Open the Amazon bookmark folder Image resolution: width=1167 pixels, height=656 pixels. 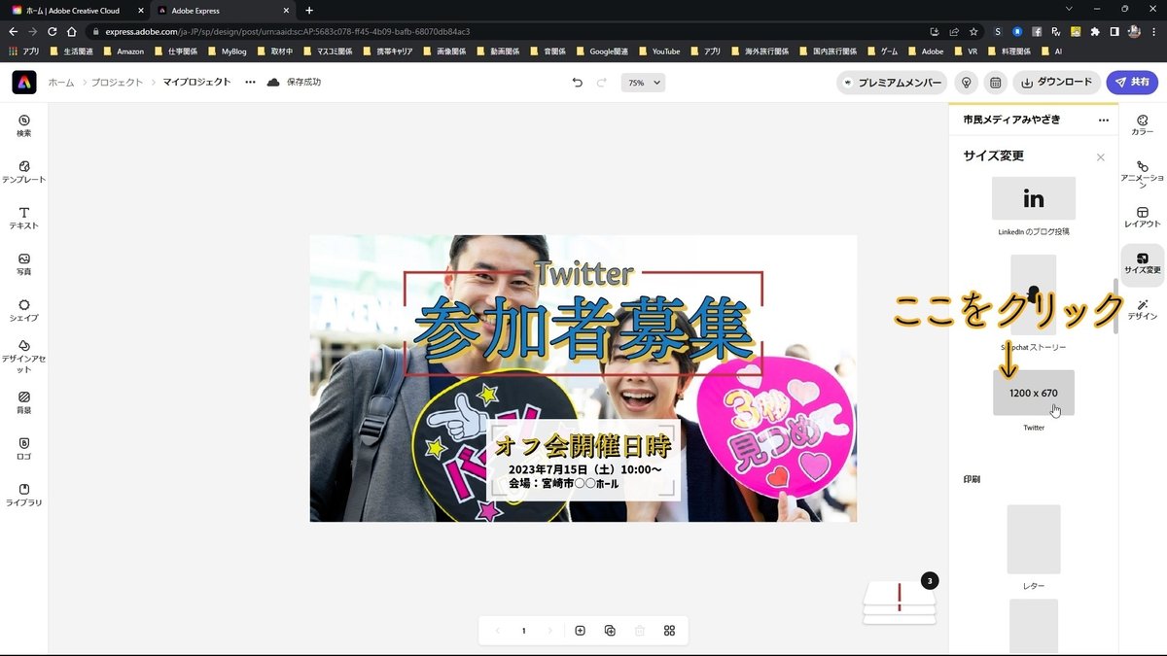click(x=123, y=51)
